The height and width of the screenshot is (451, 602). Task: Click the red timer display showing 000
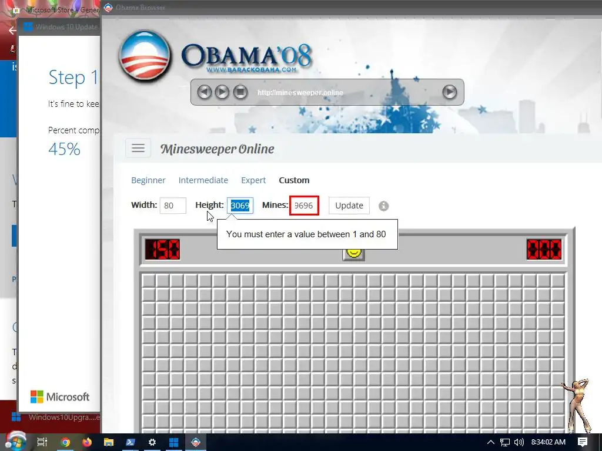click(x=544, y=249)
